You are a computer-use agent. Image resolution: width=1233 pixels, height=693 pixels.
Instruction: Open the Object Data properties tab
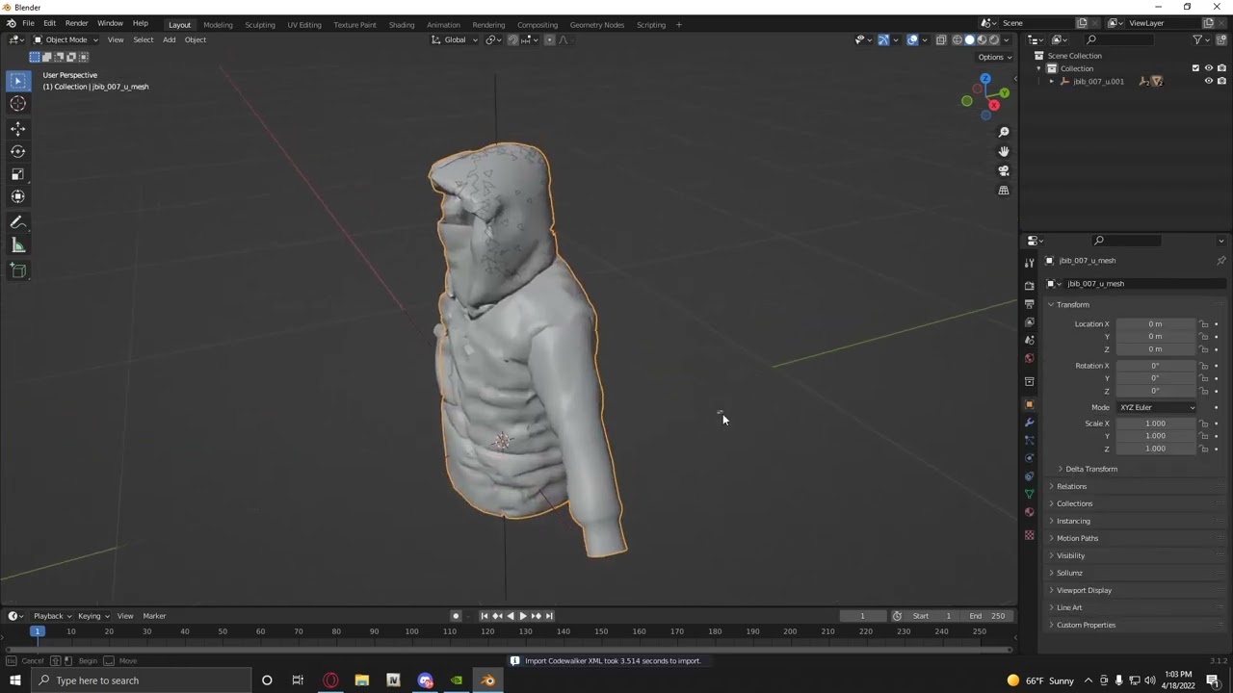[x=1029, y=494]
